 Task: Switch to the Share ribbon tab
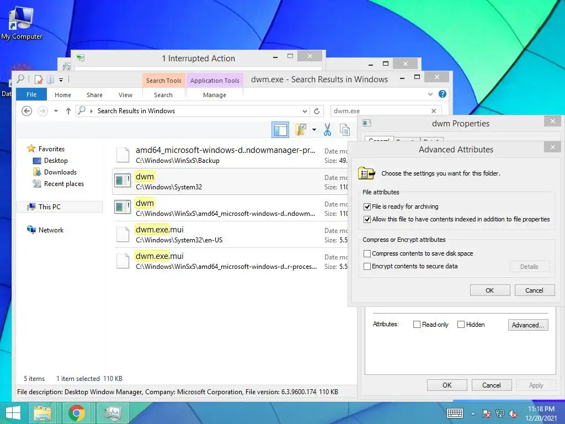94,95
